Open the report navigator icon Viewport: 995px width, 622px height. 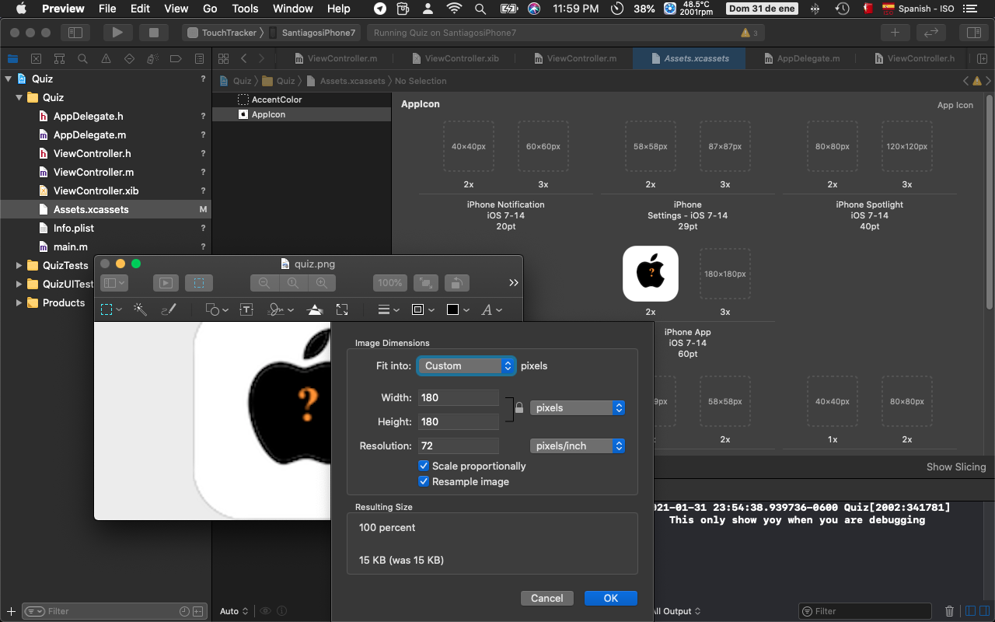(199, 58)
